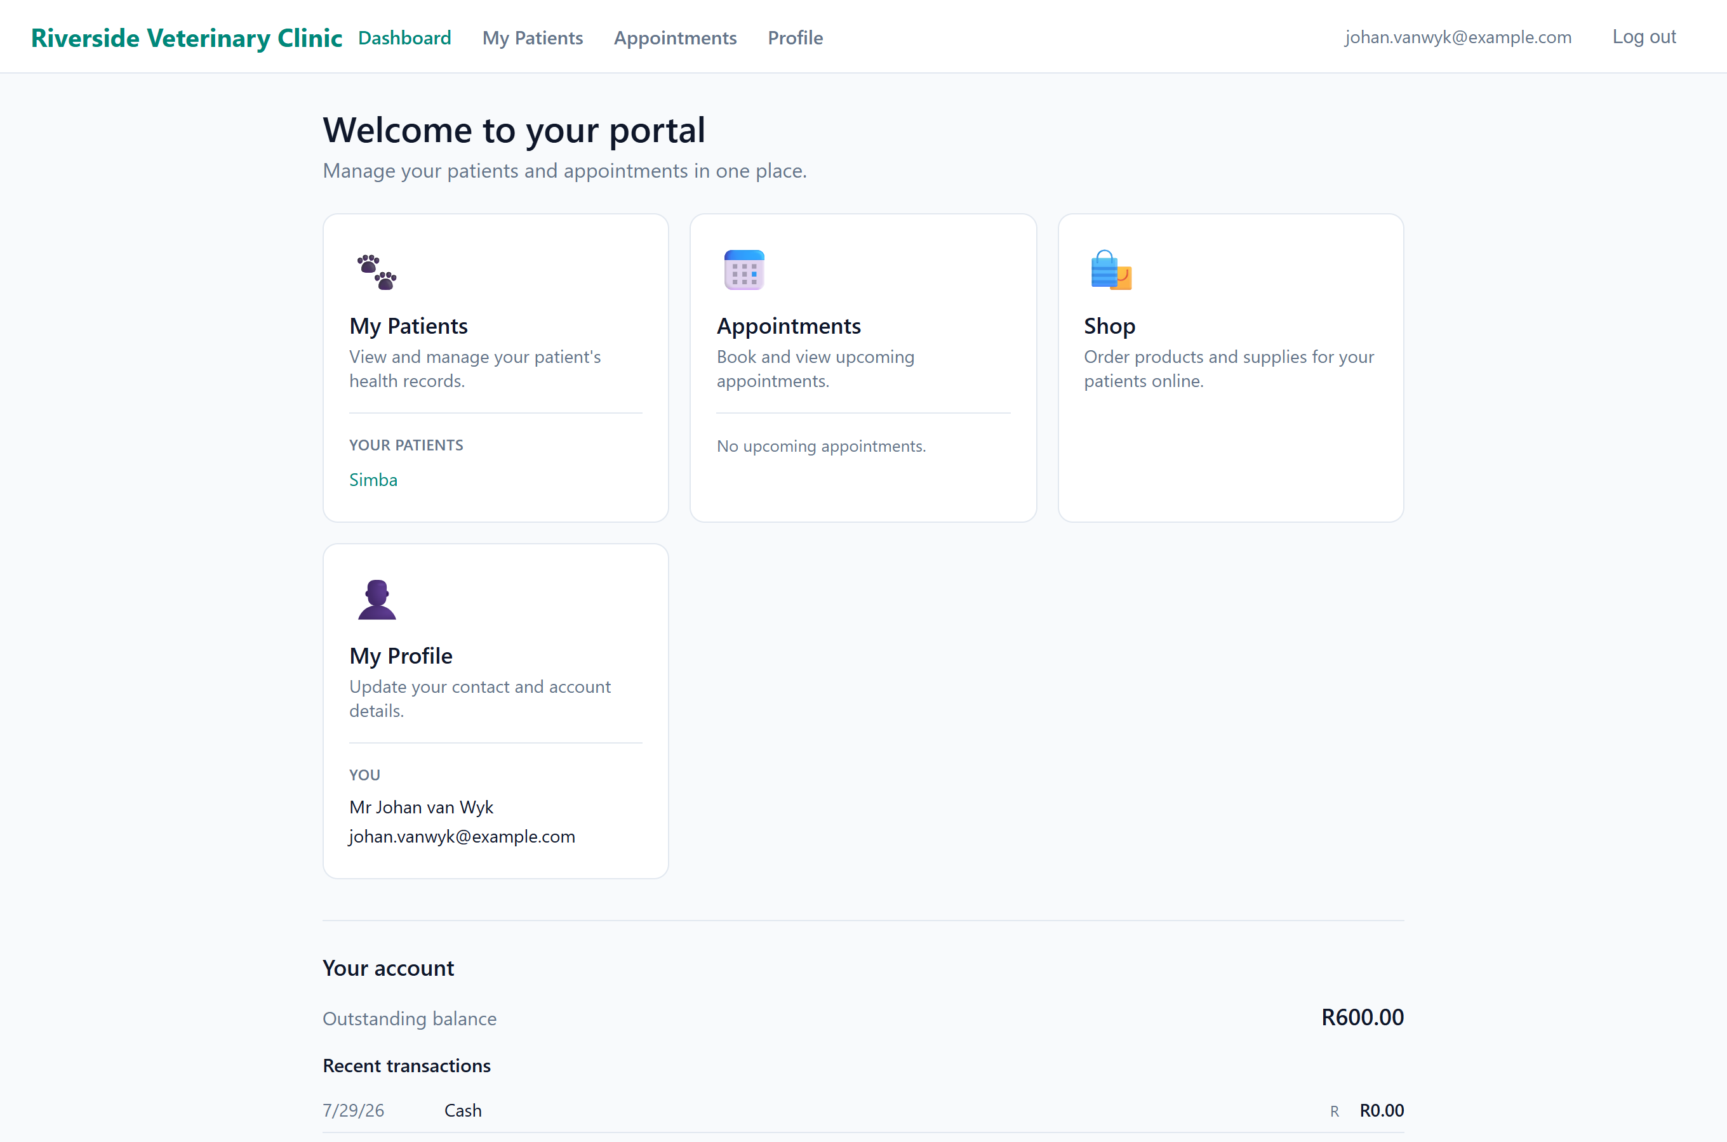Click the shopping bags icon
The height and width of the screenshot is (1142, 1727).
1111,270
